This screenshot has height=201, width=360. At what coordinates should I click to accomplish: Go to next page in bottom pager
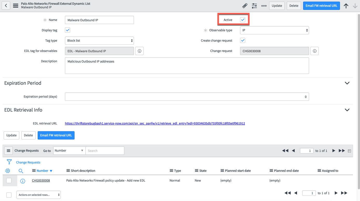point(336,193)
